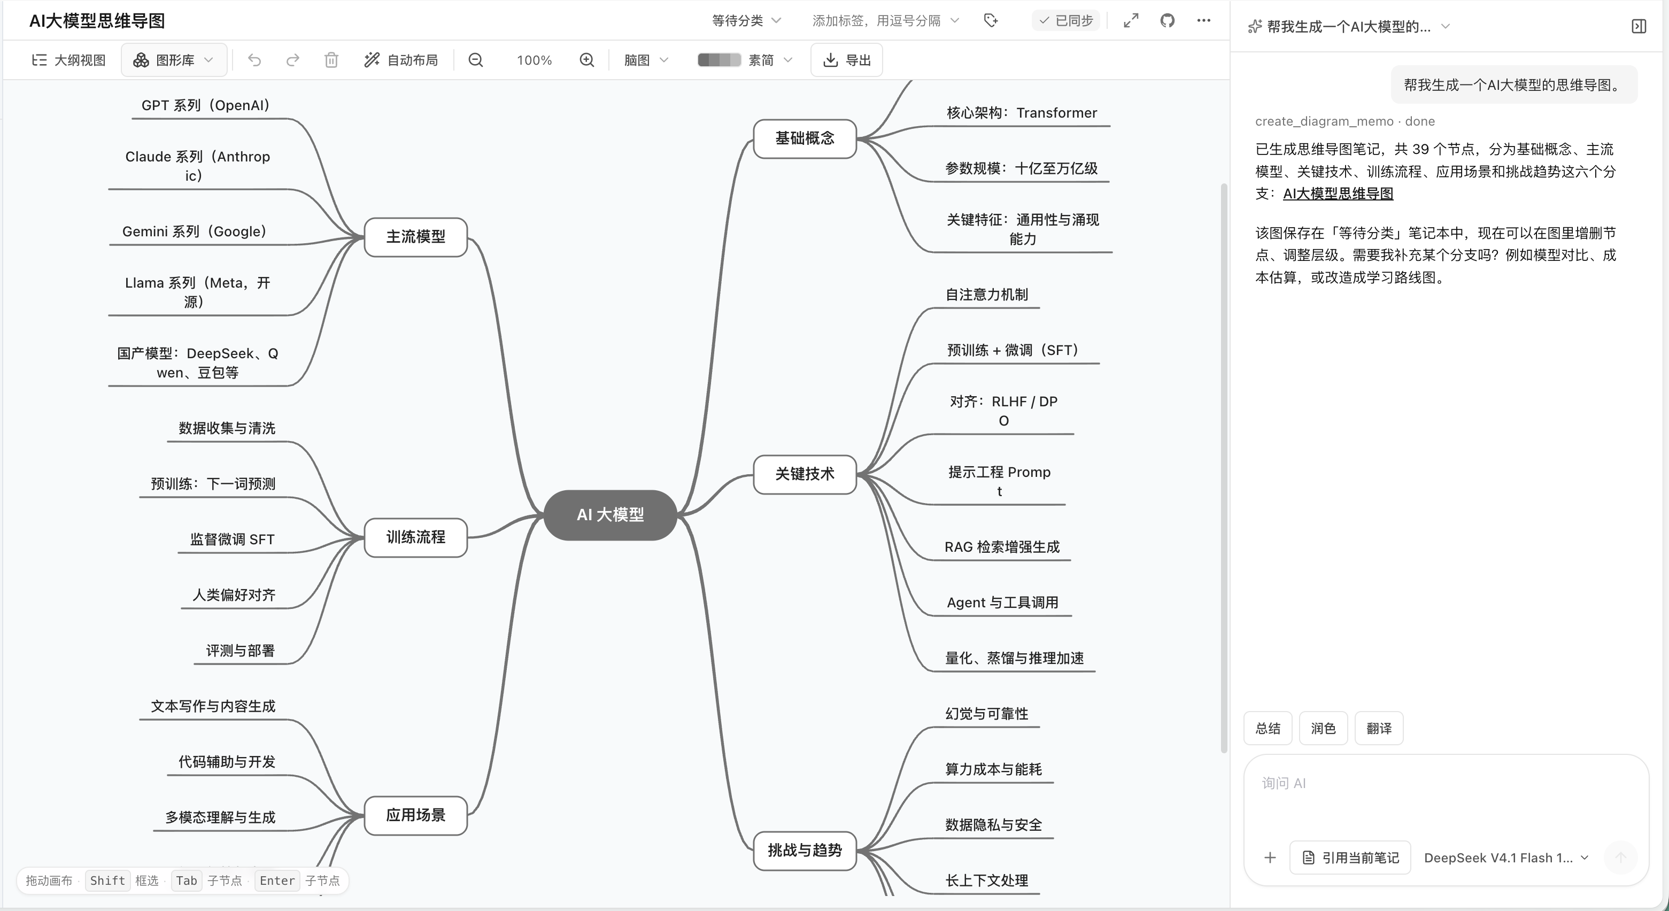This screenshot has width=1669, height=911.
Task: Click the RAG 检索增强生成 leaf node
Action: (1002, 547)
